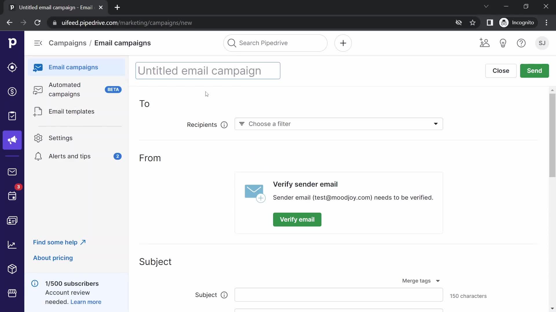
Task: Open the Projects clipboard icon in sidebar
Action: click(x=12, y=116)
